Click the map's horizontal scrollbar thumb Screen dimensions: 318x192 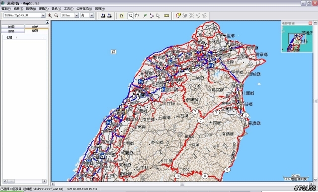coord(182,184)
